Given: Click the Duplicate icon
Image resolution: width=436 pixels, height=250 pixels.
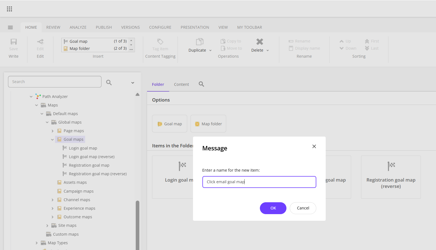Looking at the screenshot, I should (200, 42).
